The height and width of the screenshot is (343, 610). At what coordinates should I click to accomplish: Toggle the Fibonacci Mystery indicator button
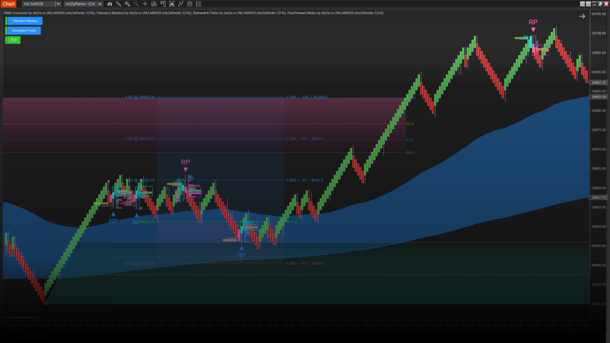[25, 21]
